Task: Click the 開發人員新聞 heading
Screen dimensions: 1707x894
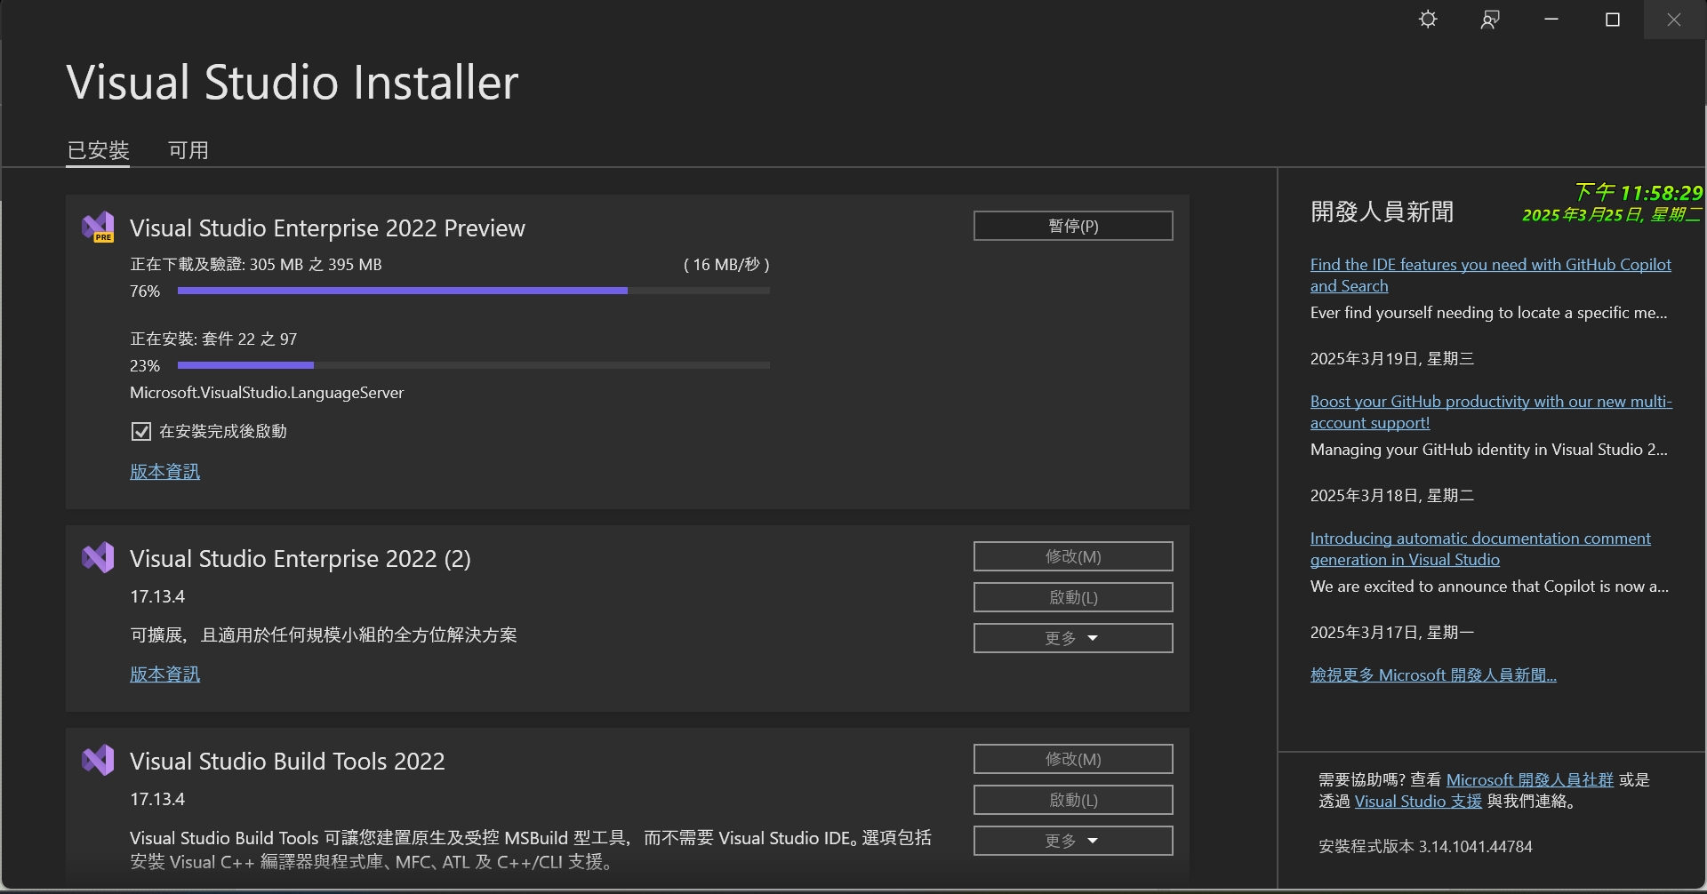Action: pos(1382,212)
